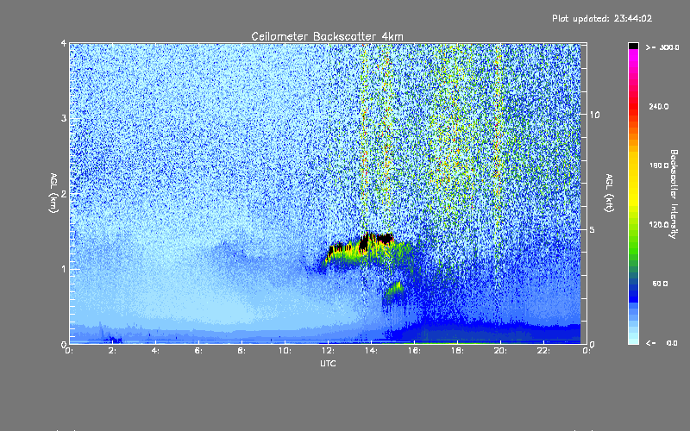Image resolution: width=690 pixels, height=431 pixels.
Task: Click the '6:' UTC tick label
Action: coord(199,351)
